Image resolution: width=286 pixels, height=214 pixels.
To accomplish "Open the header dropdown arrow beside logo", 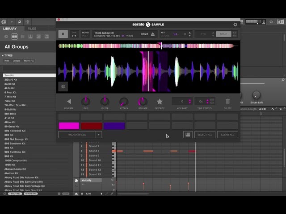I will tap(12, 22).
